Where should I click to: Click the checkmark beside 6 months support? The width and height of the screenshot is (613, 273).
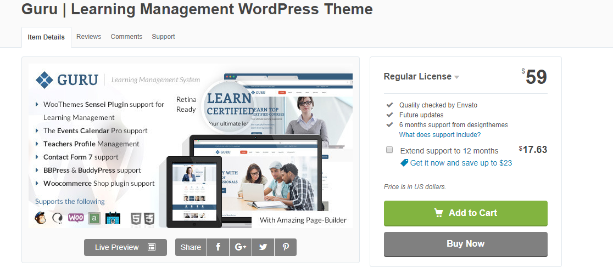[389, 125]
